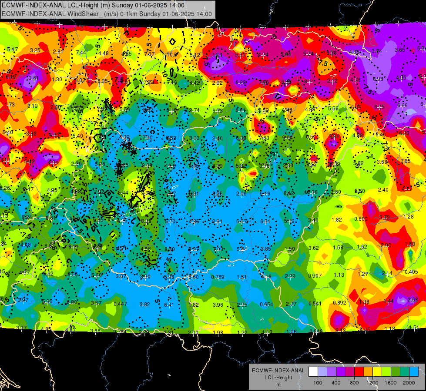Click the magenta legend swatch
The width and height of the screenshot is (426, 391).
pos(350,372)
